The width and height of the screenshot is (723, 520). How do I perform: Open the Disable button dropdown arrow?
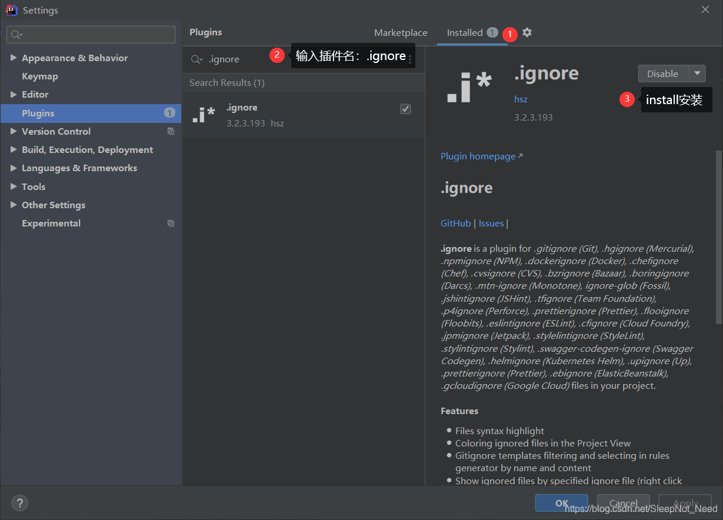click(697, 74)
